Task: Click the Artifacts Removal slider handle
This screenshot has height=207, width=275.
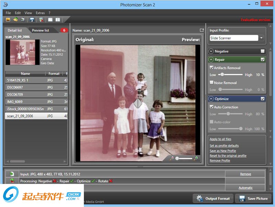Action: pyautogui.click(x=222, y=74)
